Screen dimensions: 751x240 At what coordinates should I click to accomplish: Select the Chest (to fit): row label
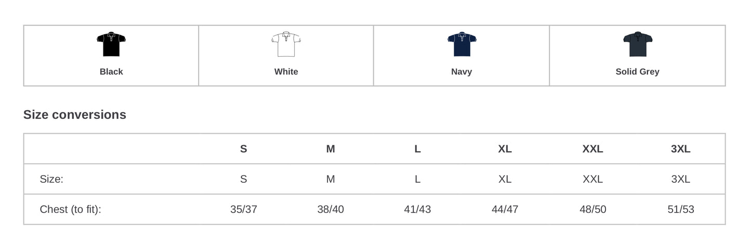coord(70,209)
